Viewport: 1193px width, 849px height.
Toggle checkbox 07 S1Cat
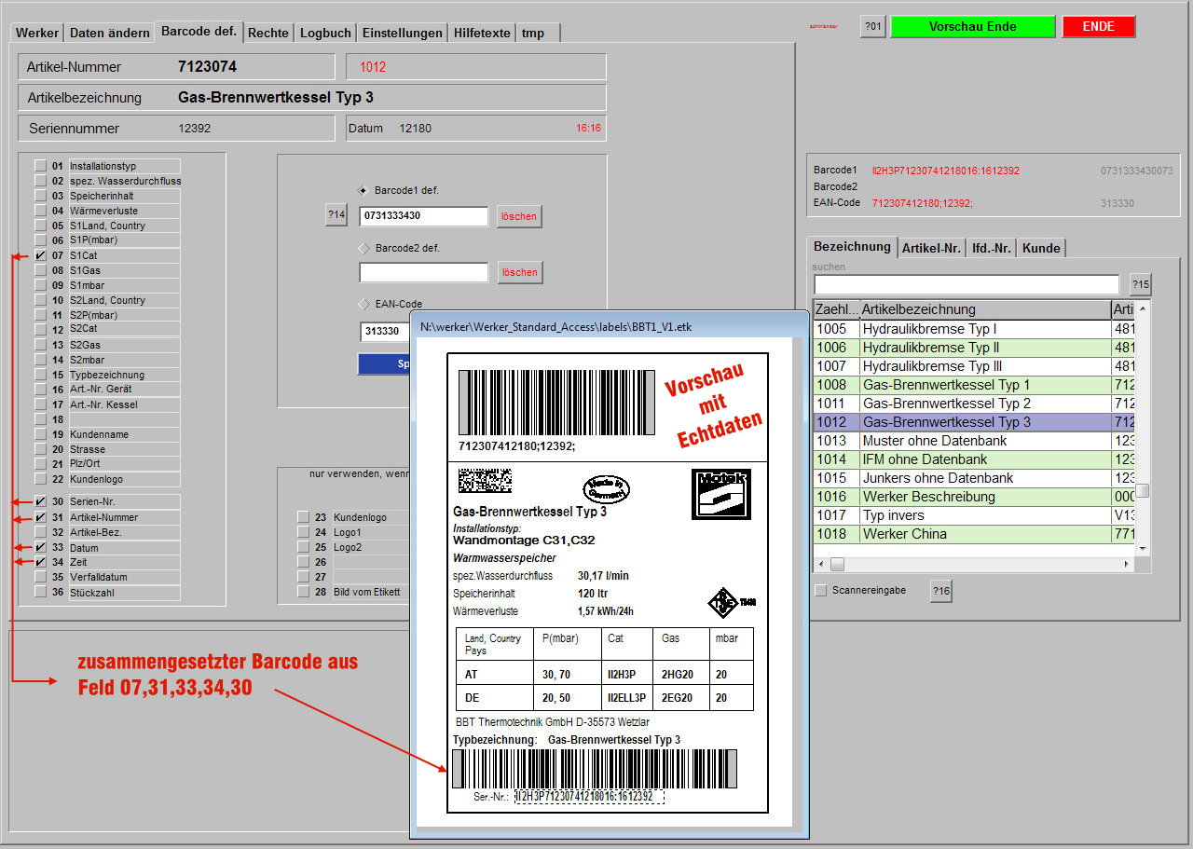point(40,255)
